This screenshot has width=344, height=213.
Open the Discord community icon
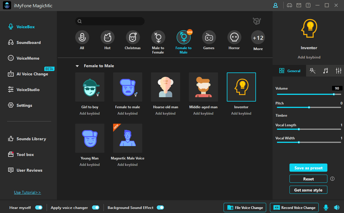click(289, 5)
